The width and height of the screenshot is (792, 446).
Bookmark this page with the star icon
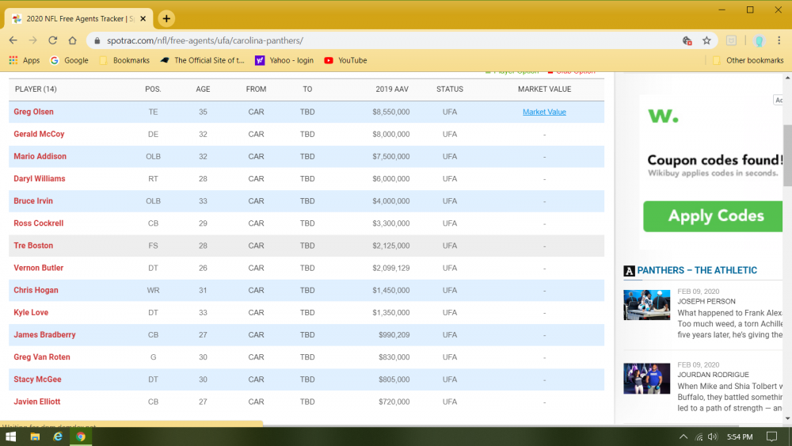pos(706,40)
